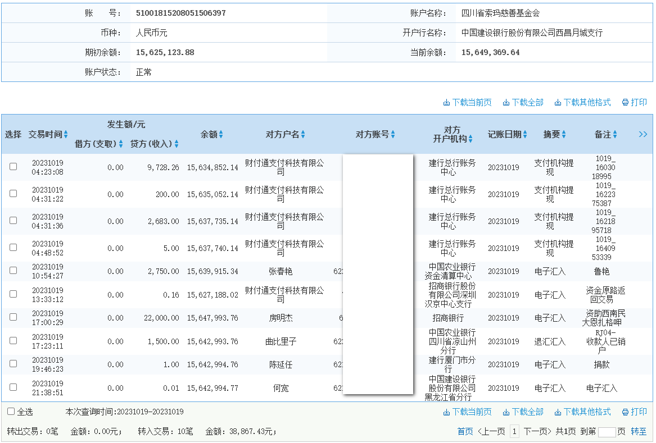This screenshot has height=443, width=656.
Task: Click branch name 中国建设银行股份有限公司西昌月城支行
Action: tap(532, 33)
